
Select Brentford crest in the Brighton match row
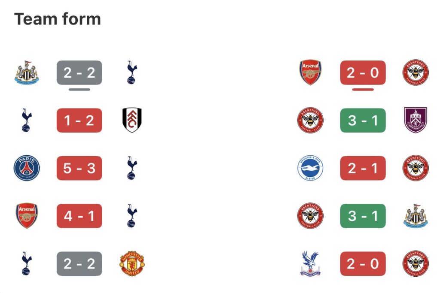416,168
